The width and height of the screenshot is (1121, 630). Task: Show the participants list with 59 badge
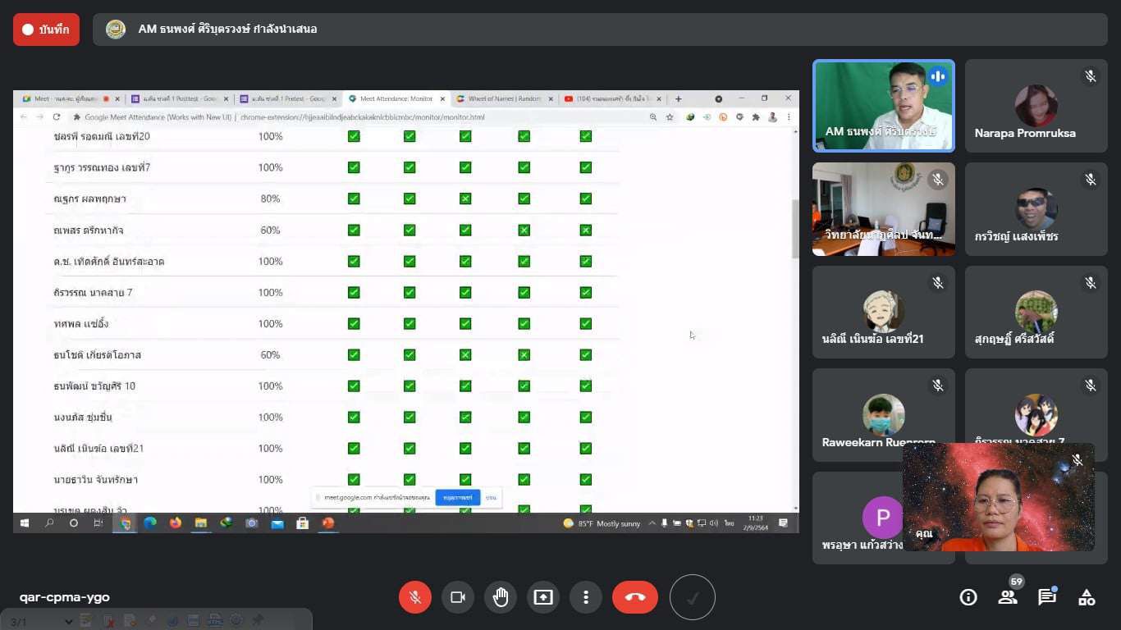[x=1008, y=596]
